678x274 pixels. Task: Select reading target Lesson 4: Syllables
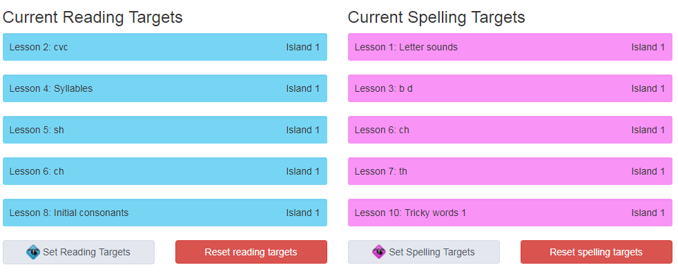point(165,88)
